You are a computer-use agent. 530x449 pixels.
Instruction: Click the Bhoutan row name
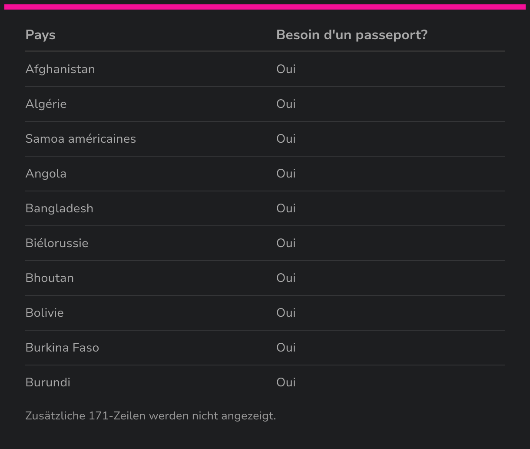(50, 278)
